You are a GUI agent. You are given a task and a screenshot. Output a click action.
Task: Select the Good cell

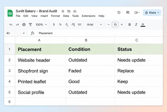tap(90, 82)
